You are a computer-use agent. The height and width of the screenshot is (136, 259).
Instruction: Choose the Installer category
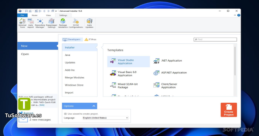(80, 47)
